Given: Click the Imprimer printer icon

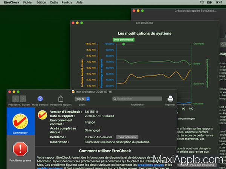Looking at the screenshot, I should click(x=170, y=99).
